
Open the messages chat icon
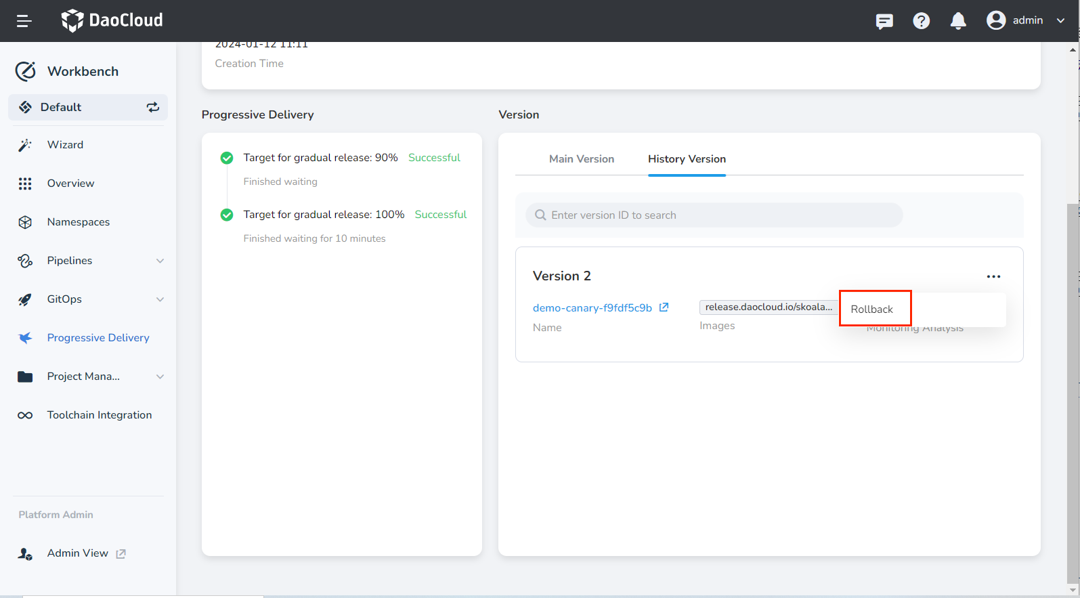884,21
